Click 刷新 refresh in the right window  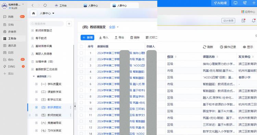coord(208,47)
